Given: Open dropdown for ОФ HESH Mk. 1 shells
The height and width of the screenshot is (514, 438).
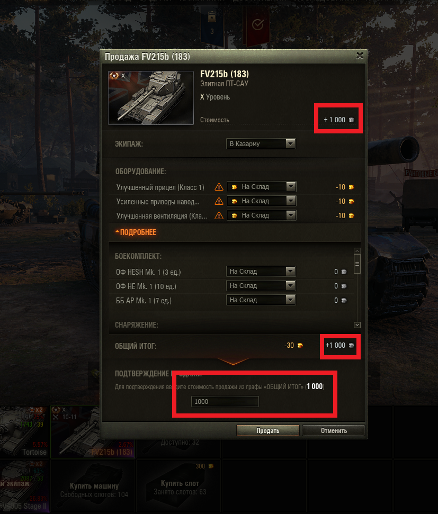Looking at the screenshot, I should pyautogui.click(x=261, y=271).
